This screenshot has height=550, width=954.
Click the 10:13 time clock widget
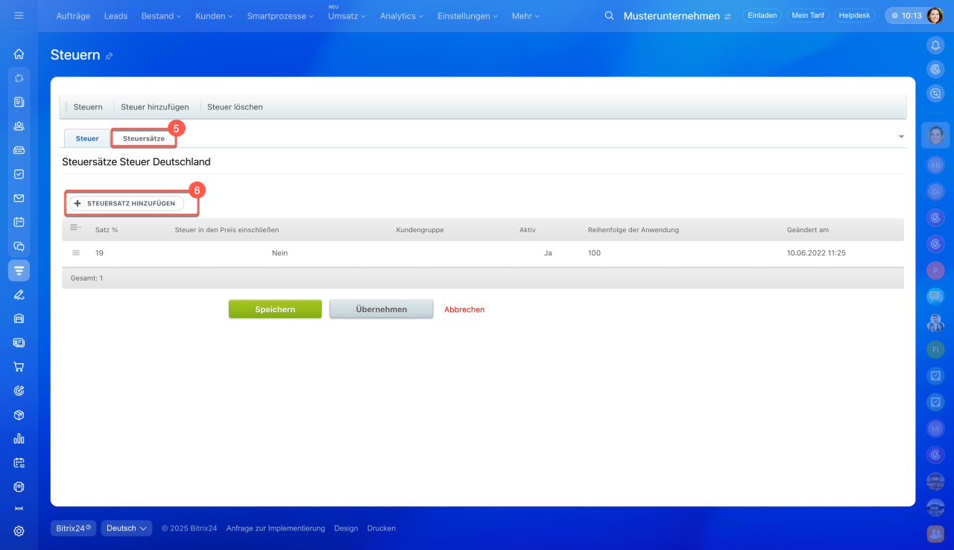(906, 16)
